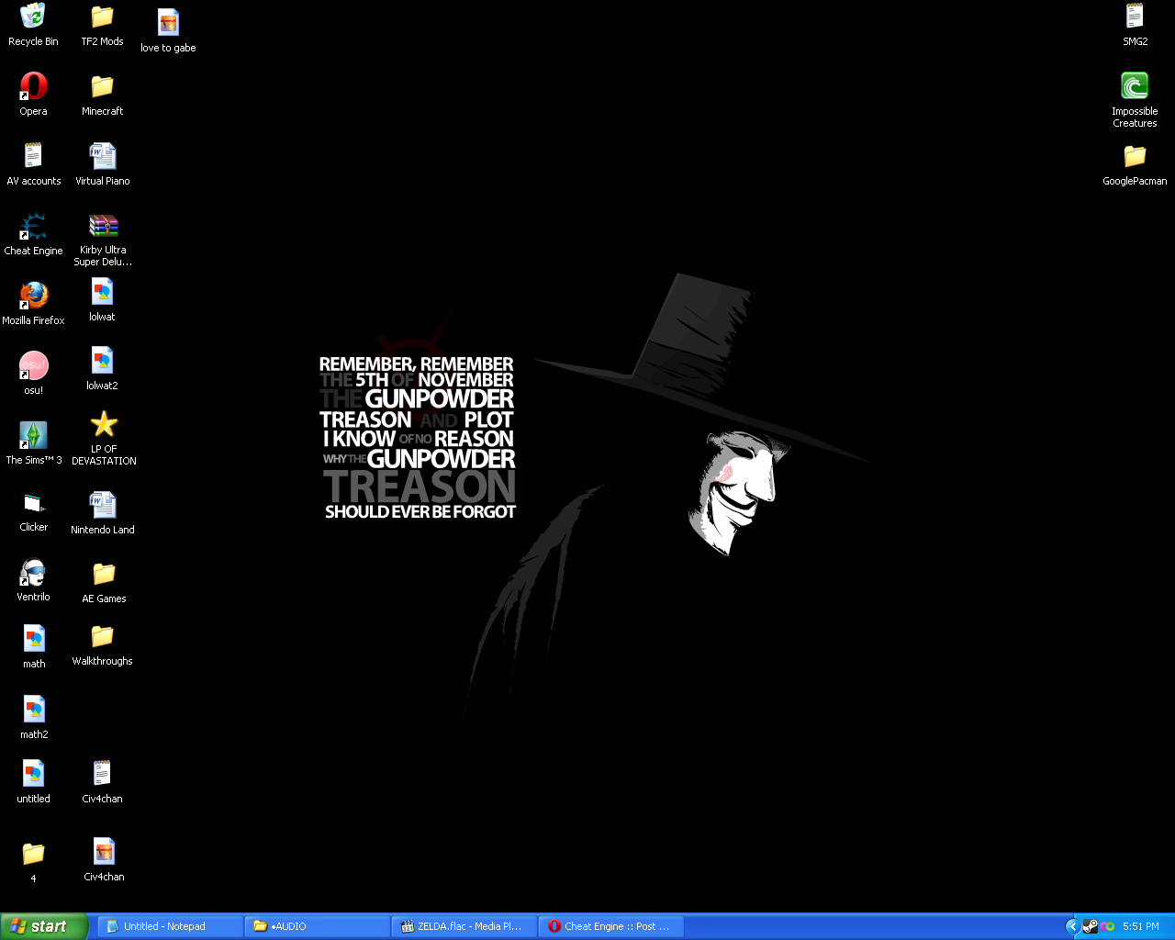Open the Recycle Bin
1175x940 pixels.
click(x=33, y=18)
